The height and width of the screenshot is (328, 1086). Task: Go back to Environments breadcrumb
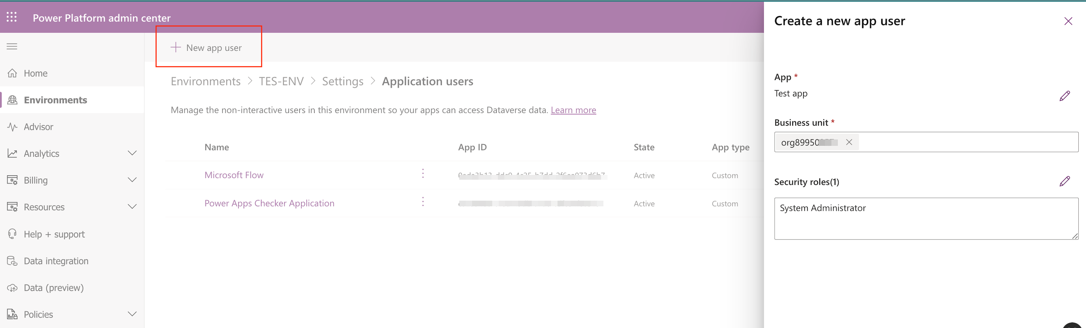pos(206,81)
